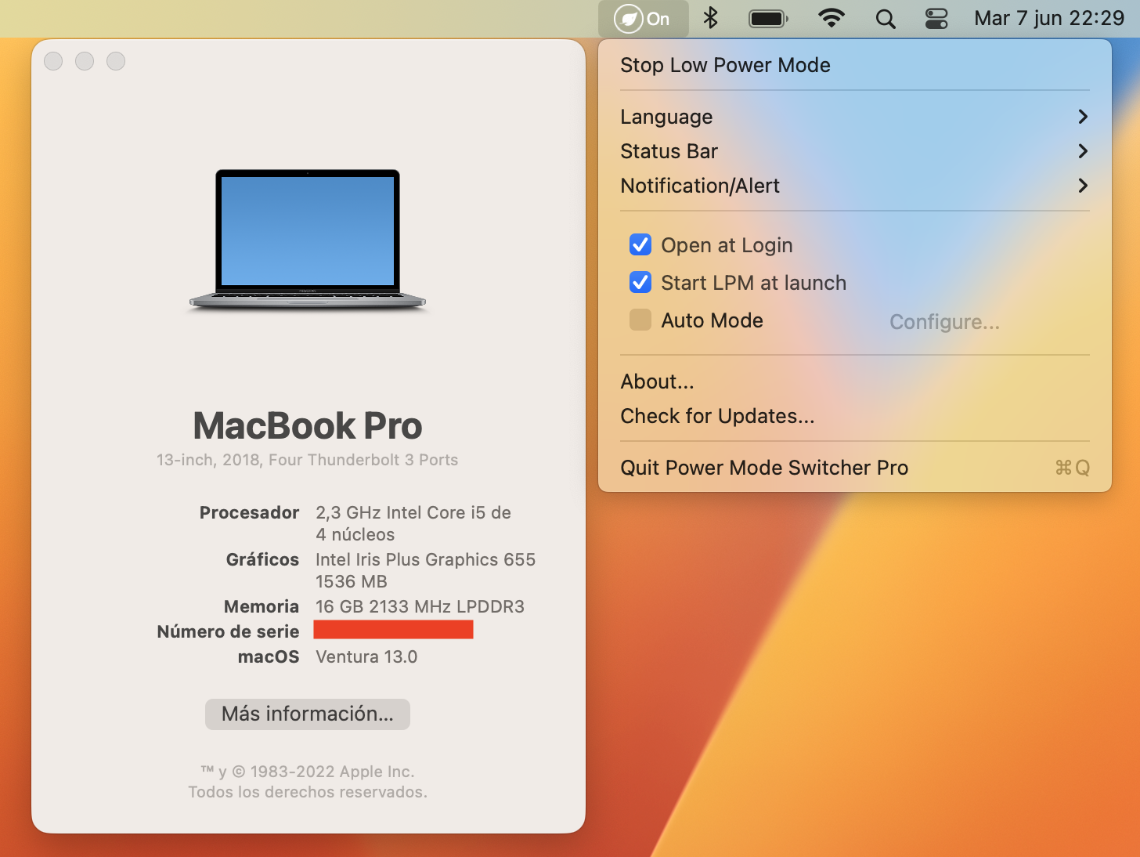This screenshot has height=857, width=1140.
Task: Click the Apple copyright text 1983-2022
Action: point(308,772)
